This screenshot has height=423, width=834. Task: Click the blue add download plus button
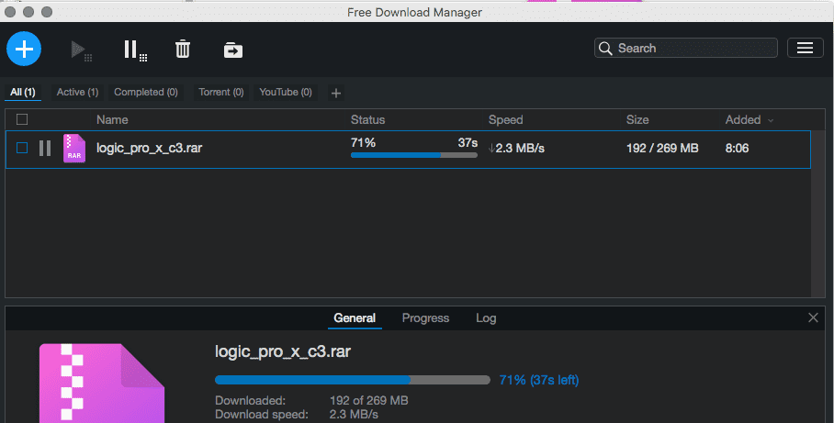[24, 49]
